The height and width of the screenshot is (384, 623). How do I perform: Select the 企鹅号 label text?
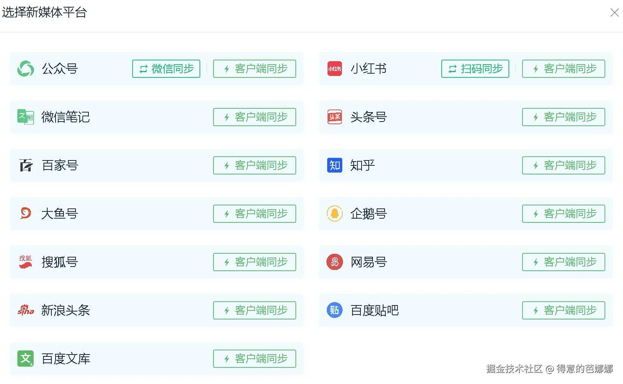click(x=369, y=214)
